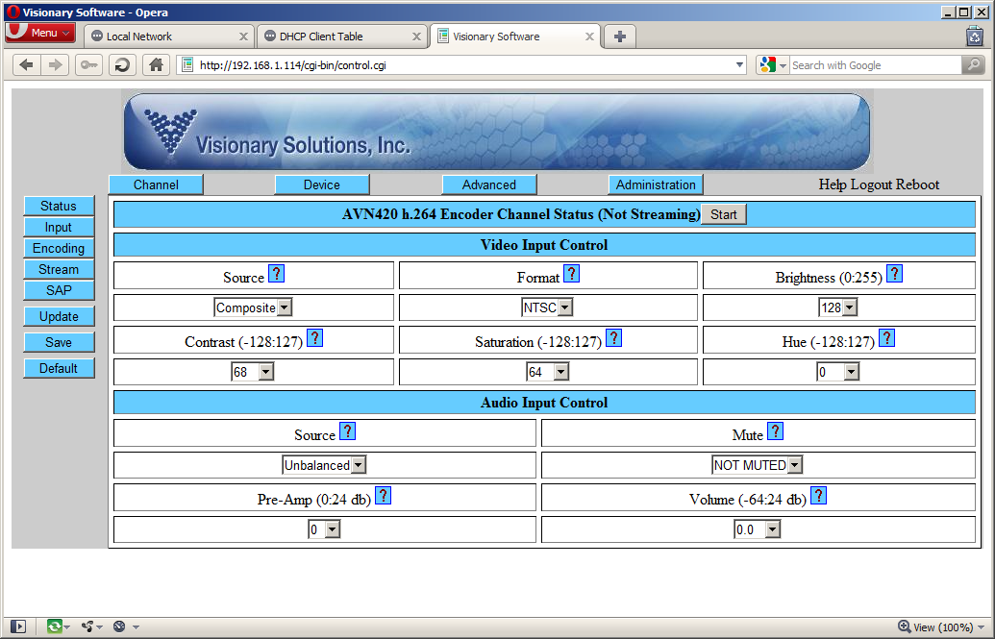This screenshot has height=639, width=995.
Task: Click Volume help question mark icon
Action: click(818, 496)
